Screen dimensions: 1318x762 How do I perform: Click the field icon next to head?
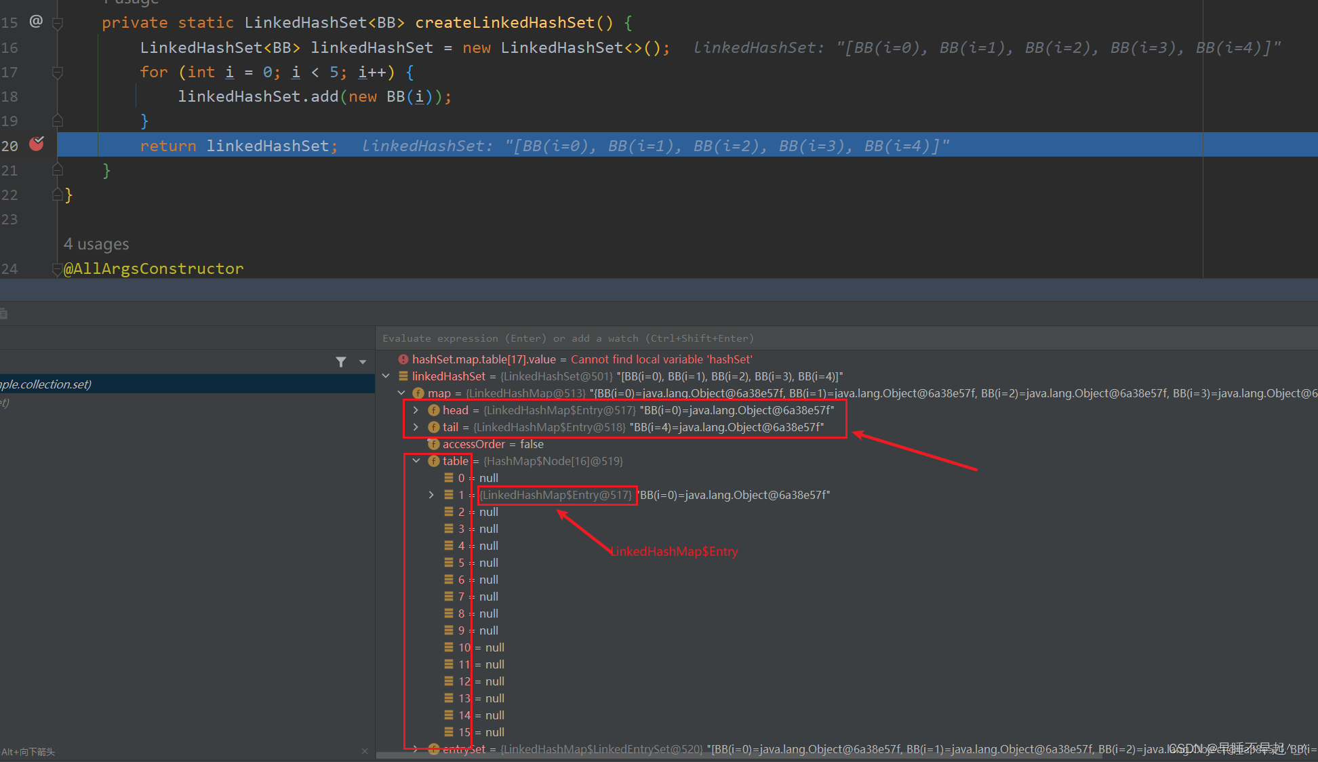tap(434, 410)
